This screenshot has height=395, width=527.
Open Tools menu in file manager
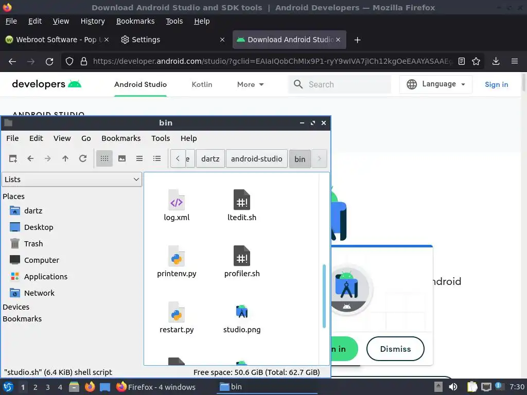pos(161,138)
